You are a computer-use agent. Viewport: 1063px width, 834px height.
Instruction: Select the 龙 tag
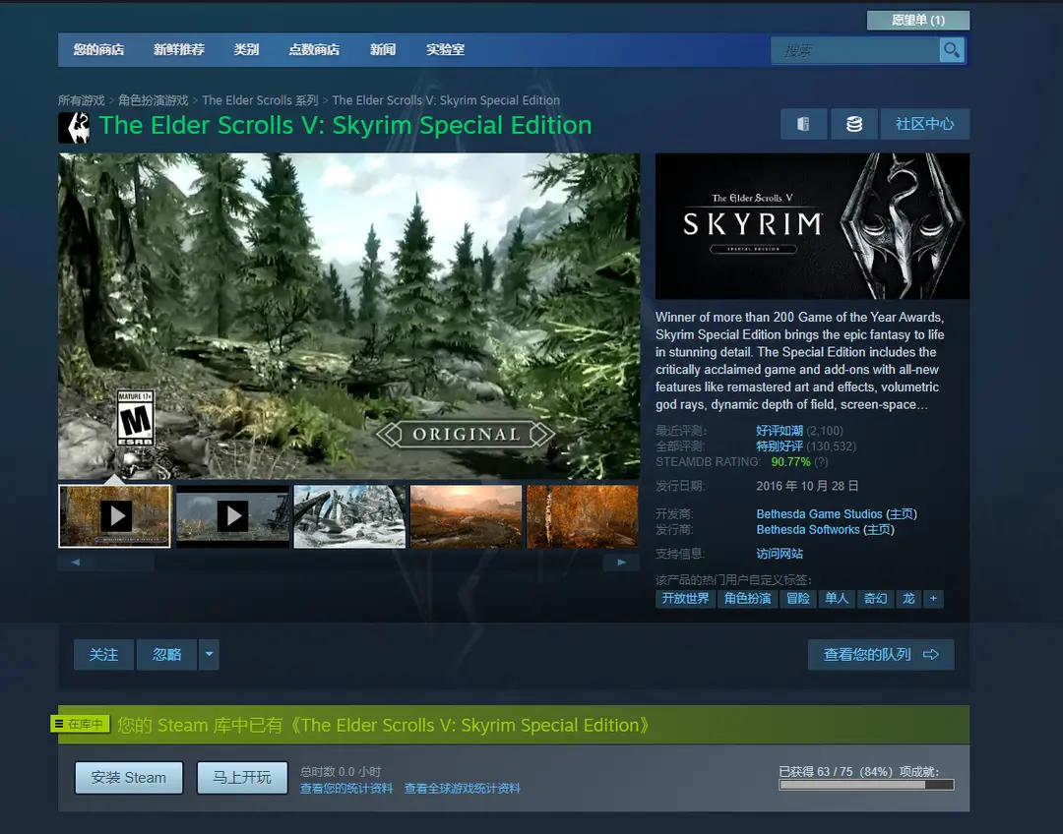[x=908, y=598]
